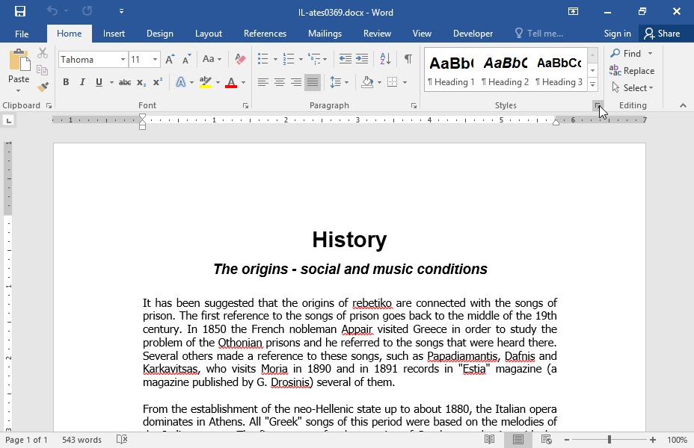The width and height of the screenshot is (694, 448).
Task: Go to the Mailings tab
Action: [x=325, y=34]
